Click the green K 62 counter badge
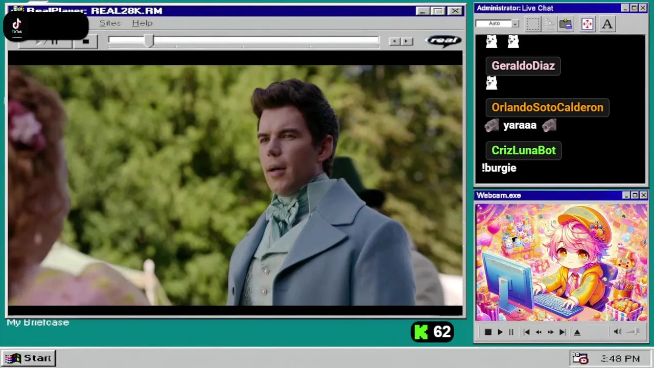The height and width of the screenshot is (368, 654). 432,332
